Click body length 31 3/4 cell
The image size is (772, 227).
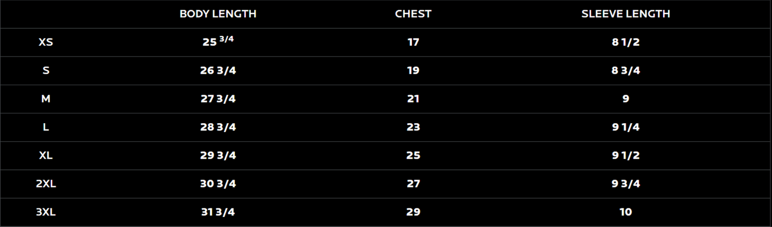click(218, 212)
